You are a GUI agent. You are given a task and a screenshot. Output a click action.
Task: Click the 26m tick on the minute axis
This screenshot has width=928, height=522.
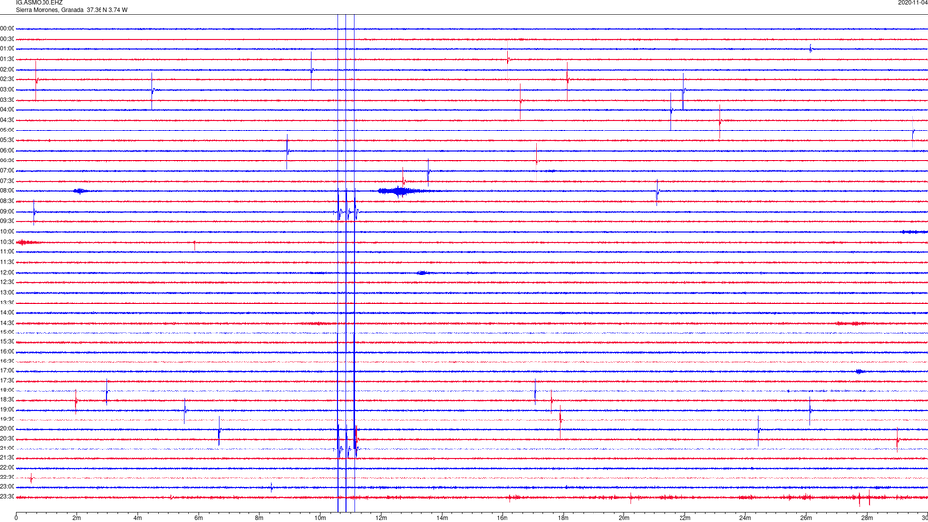point(806,518)
